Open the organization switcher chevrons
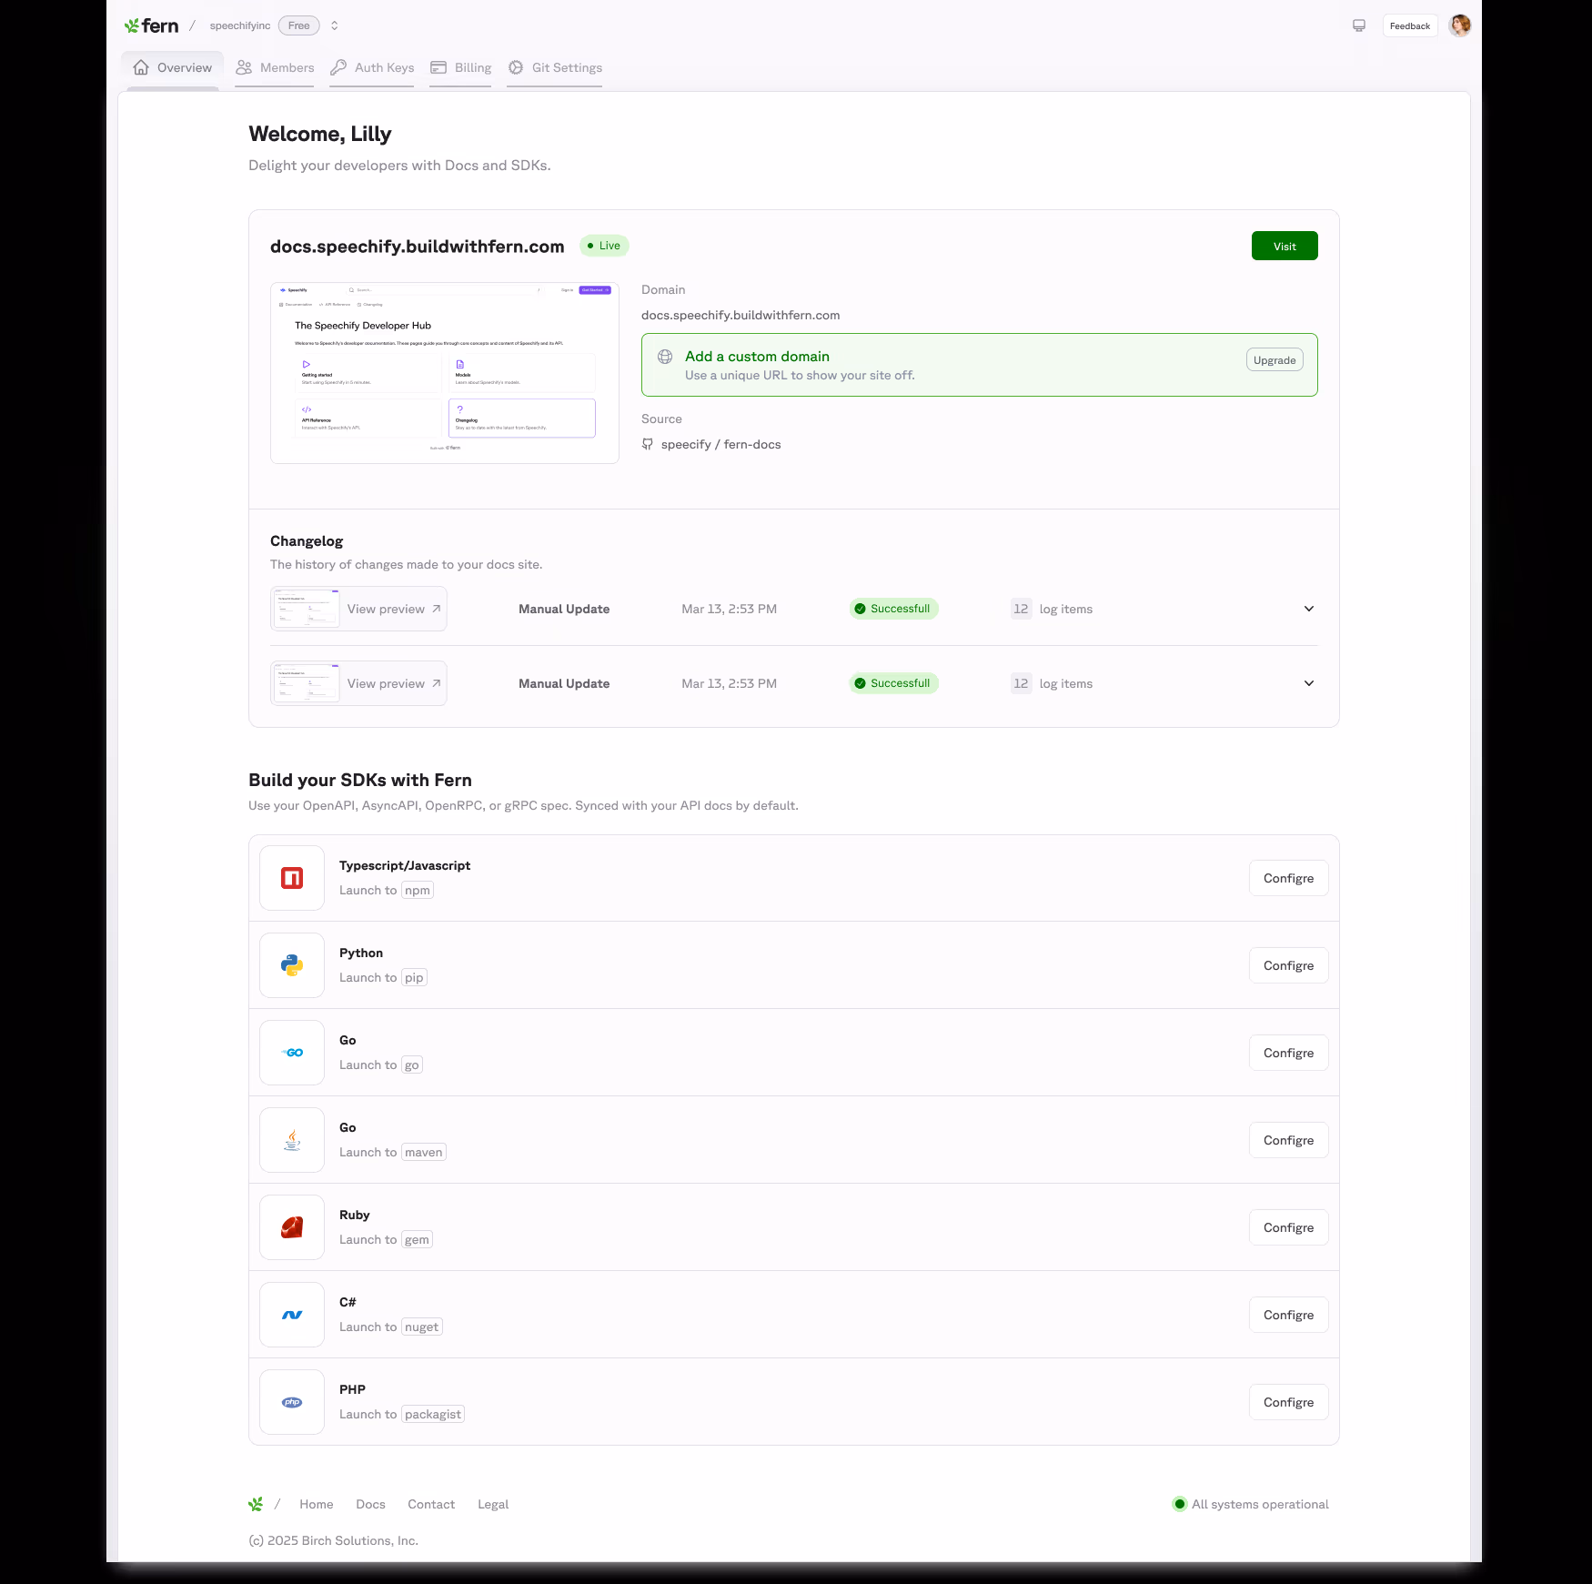 (x=335, y=25)
